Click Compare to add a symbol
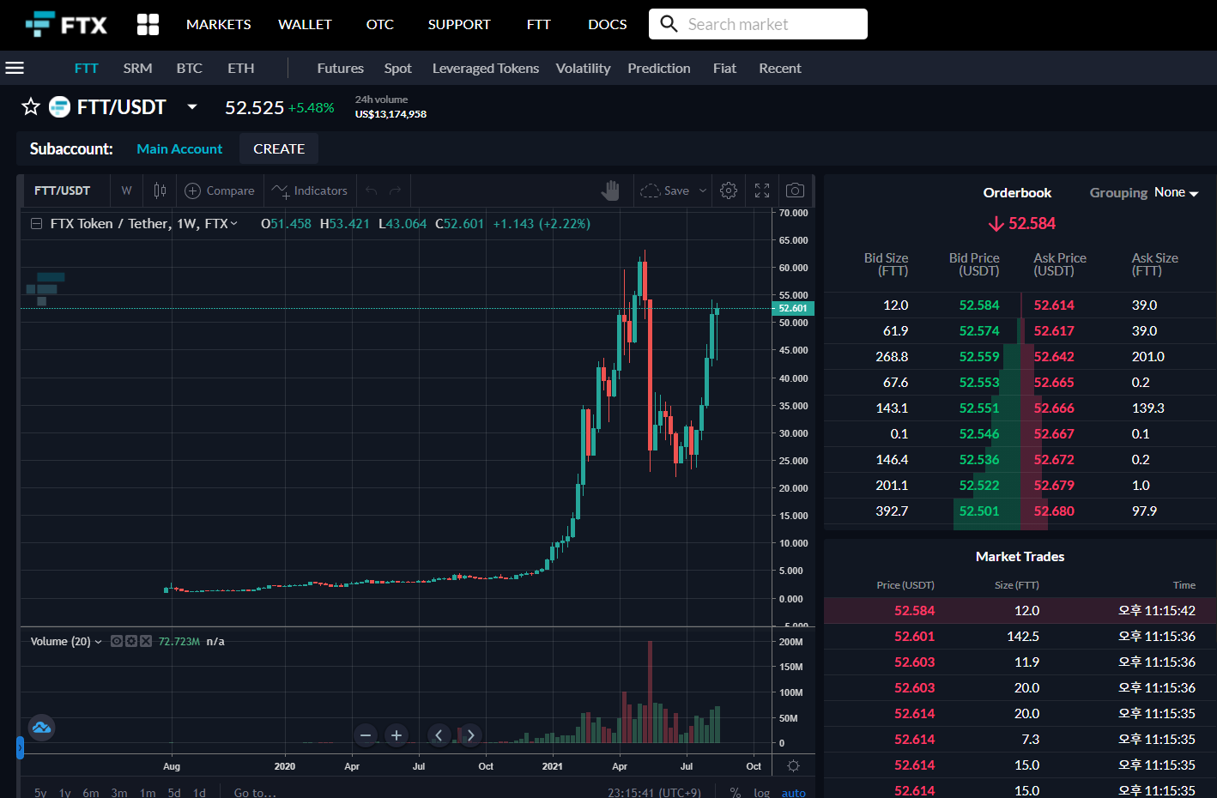1217x798 pixels. pyautogui.click(x=220, y=190)
